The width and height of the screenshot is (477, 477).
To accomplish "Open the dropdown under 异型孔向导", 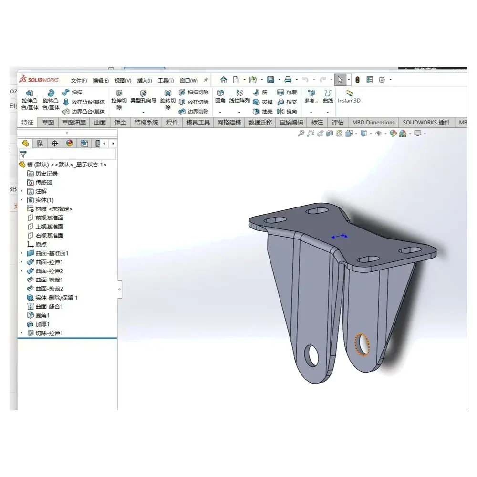I will pos(143,112).
